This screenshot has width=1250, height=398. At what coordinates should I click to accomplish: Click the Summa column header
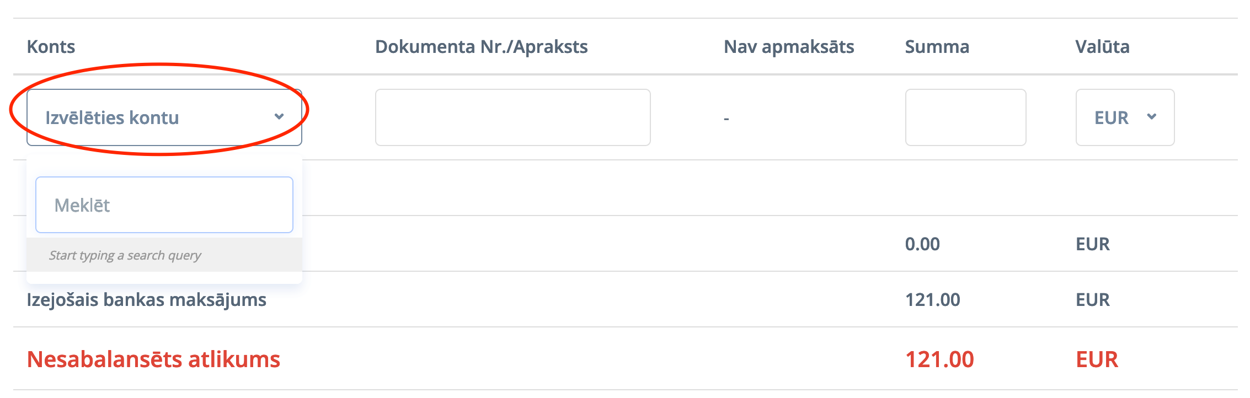pos(937,47)
